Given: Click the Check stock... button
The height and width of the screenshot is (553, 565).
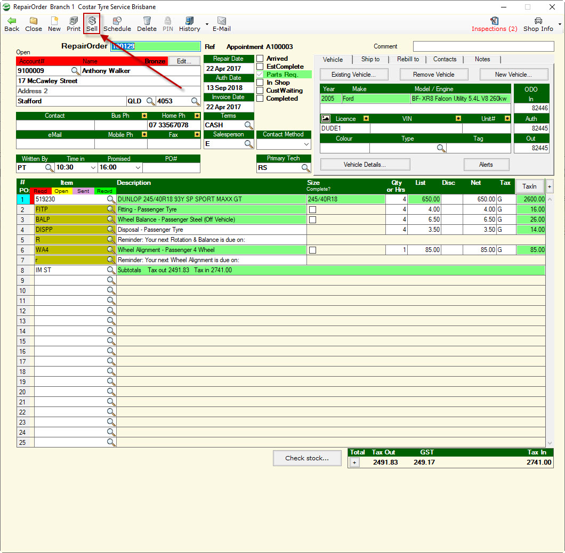Looking at the screenshot, I should point(307,458).
